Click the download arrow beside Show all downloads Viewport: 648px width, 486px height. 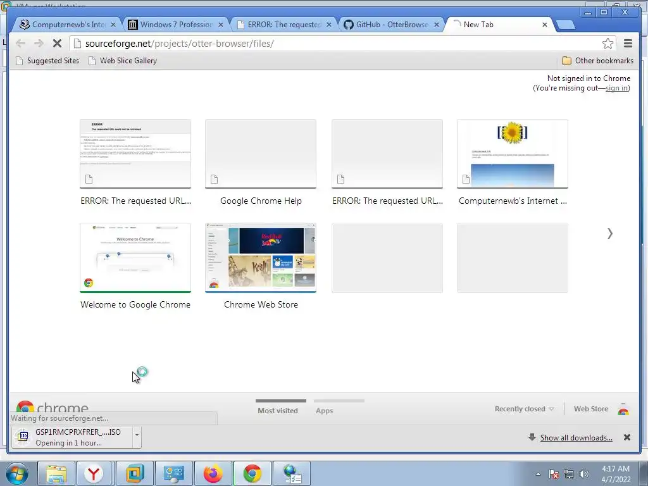(x=532, y=437)
